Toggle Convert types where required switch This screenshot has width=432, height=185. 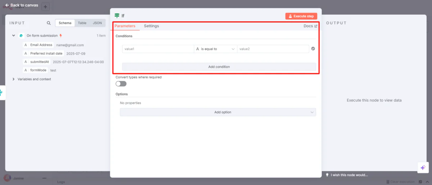121,84
